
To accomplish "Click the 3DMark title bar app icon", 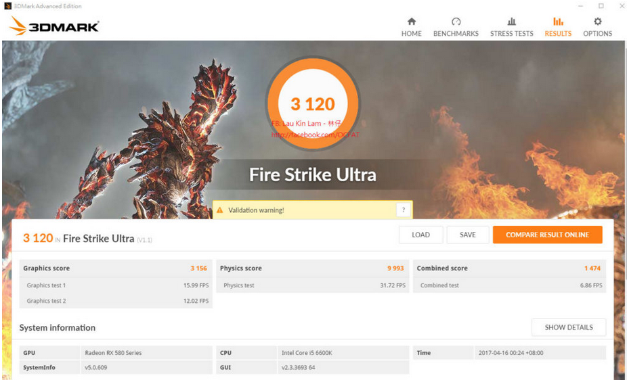I will [x=7, y=6].
